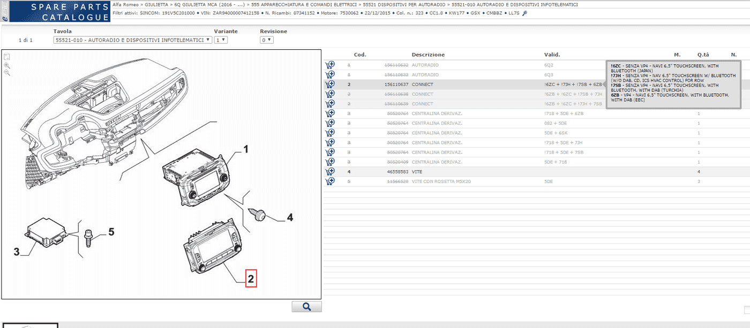Click the validity text !6ZC + !7JH + !7SB + 6ZB
The width and height of the screenshot is (750, 328).
point(573,85)
